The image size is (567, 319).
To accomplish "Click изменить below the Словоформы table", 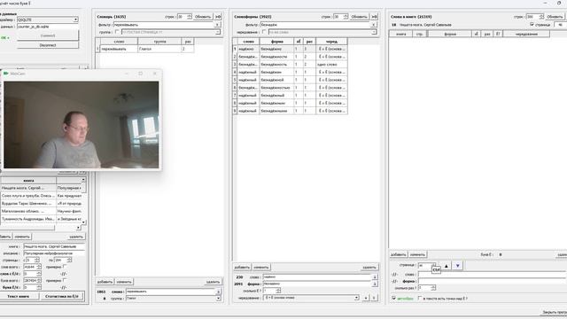I will tap(261, 268).
